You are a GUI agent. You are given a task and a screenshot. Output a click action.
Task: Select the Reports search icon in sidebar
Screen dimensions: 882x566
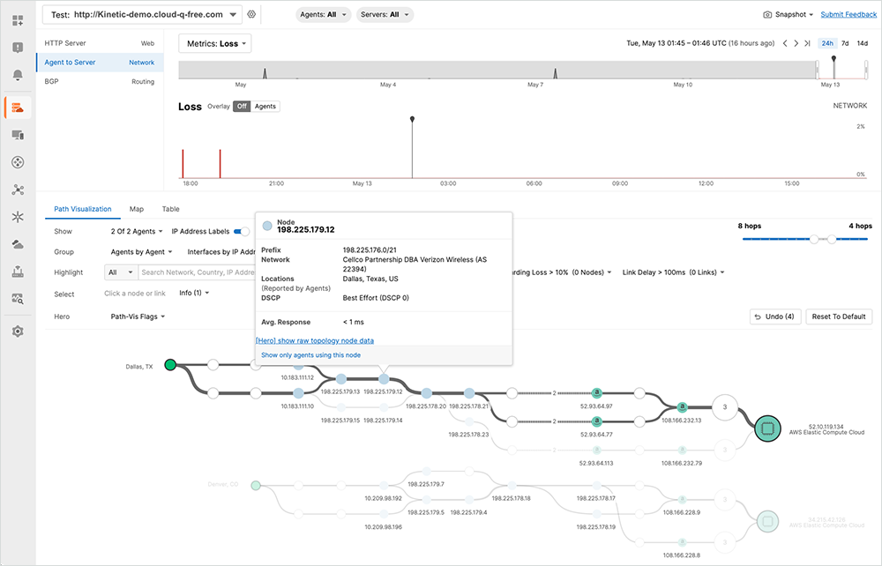click(18, 301)
